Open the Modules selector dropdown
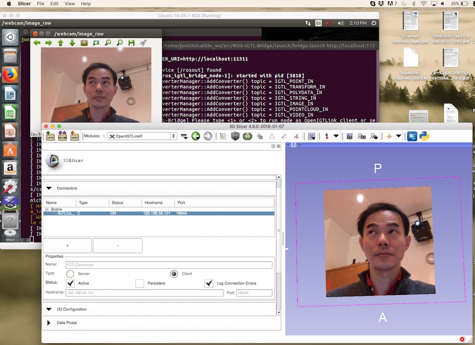 coord(173,136)
